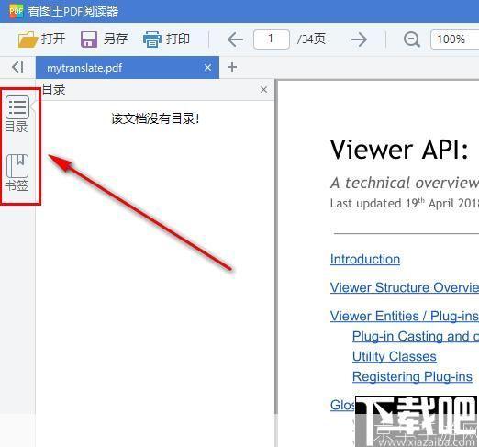Open the Registering Plug-ins link
Image resolution: width=479 pixels, height=447 pixels.
point(412,376)
